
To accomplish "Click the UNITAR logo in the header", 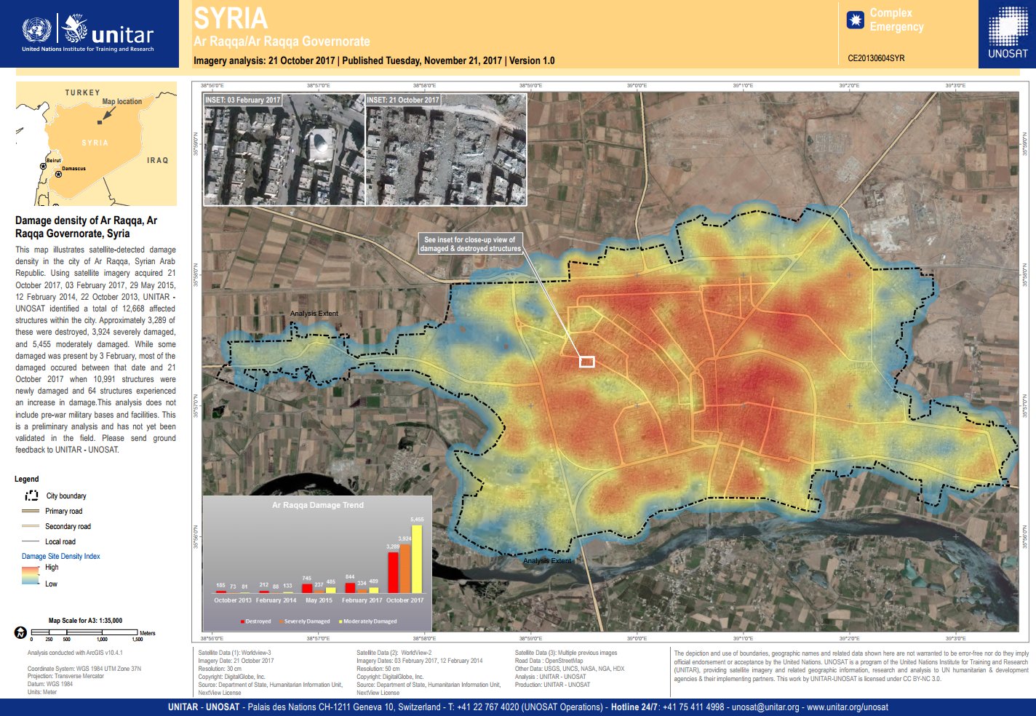I will tap(88, 33).
